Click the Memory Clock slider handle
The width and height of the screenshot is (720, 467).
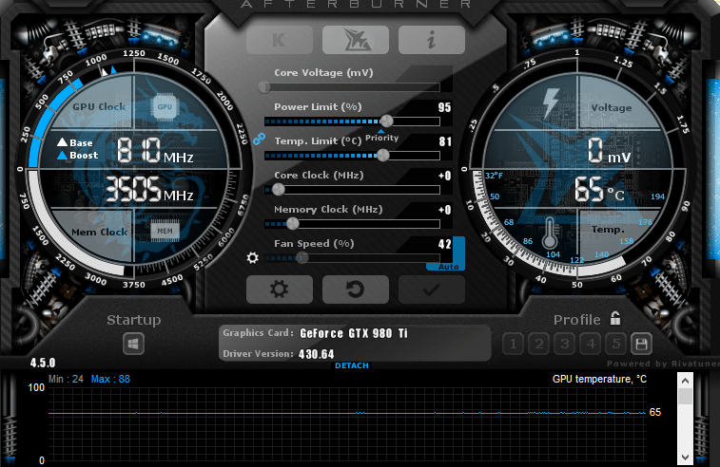coord(292,223)
